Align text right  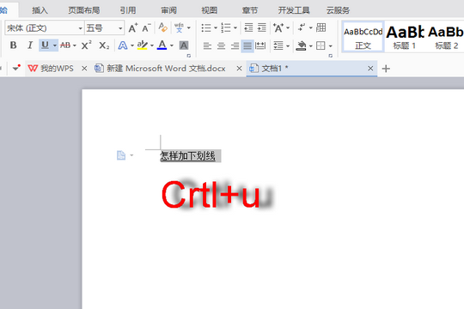[235, 45]
